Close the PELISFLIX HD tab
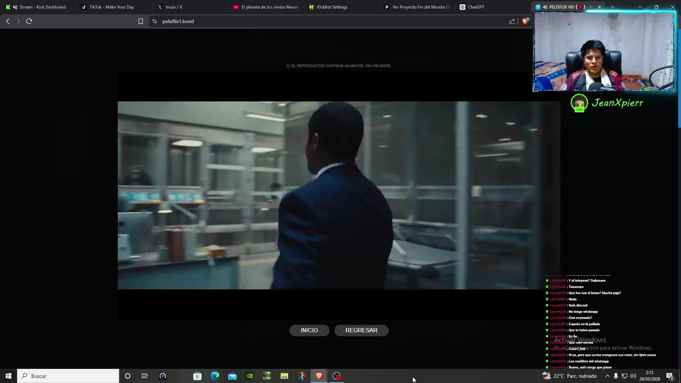Screen dimensions: 681x383 599,7
